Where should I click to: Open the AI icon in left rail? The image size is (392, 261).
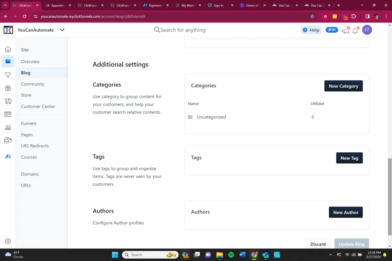coord(8,156)
